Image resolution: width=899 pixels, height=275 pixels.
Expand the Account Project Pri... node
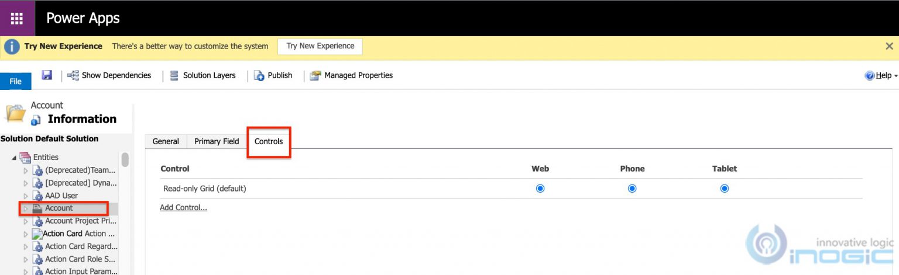pyautogui.click(x=25, y=221)
